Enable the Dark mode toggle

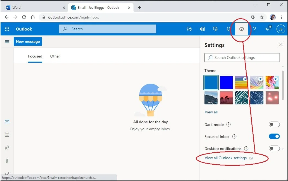(274, 124)
